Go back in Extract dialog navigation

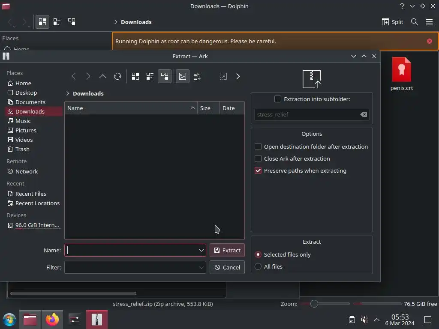pyautogui.click(x=74, y=76)
